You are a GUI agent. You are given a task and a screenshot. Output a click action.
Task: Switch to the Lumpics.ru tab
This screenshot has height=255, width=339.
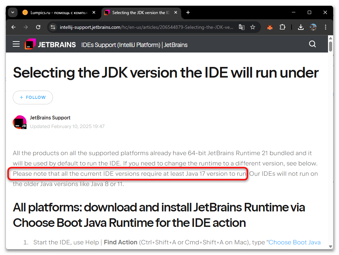coord(59,12)
